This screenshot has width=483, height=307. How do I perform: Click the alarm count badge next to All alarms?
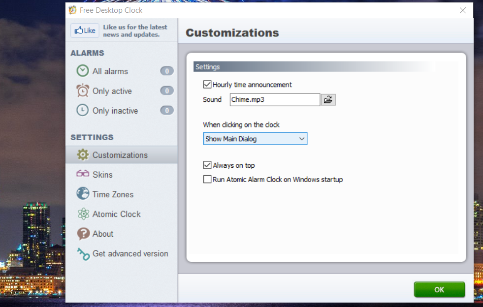click(166, 71)
